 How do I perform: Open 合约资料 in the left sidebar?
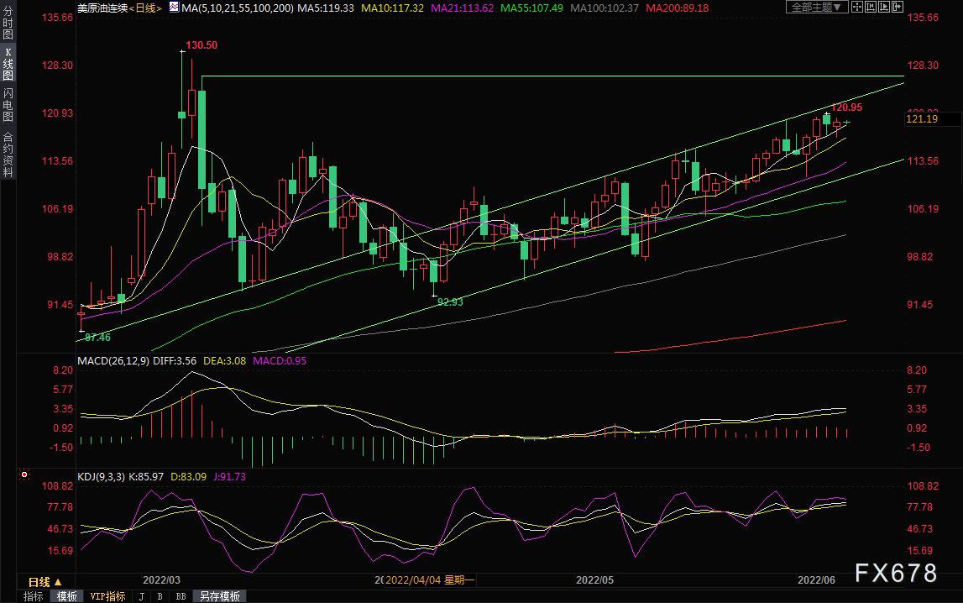[8, 155]
